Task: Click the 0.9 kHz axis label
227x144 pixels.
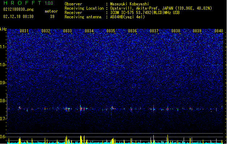Action: (3, 83)
